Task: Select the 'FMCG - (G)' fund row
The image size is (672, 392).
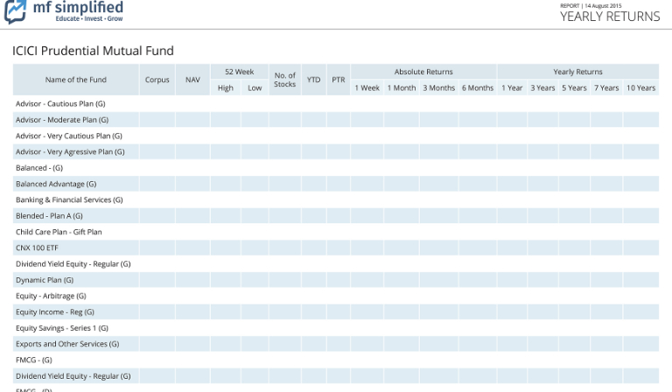Action: [x=336, y=360]
